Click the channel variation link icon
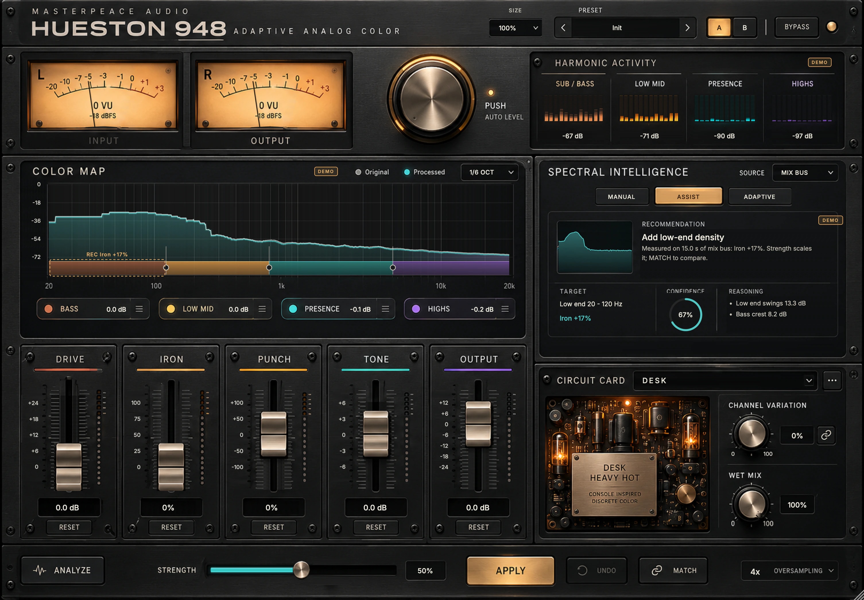The width and height of the screenshot is (864, 600). point(826,435)
